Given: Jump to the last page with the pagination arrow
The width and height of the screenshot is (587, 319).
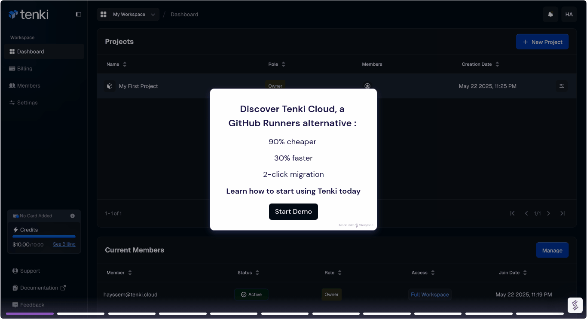Looking at the screenshot, I should pyautogui.click(x=563, y=213).
